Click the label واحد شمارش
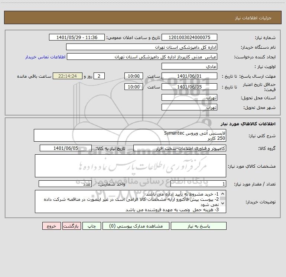The height and width of the screenshot is (277, 286). 112,184
